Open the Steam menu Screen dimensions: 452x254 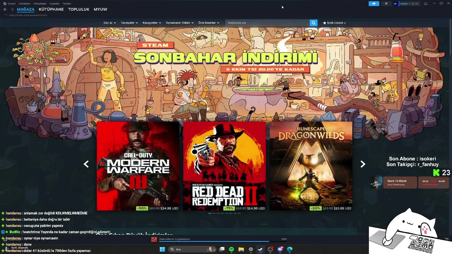(12, 4)
